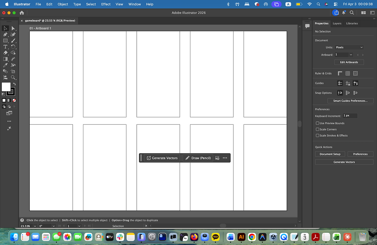Screen dimensions: 377x245
Task: Open the Object menu
Action: click(62, 4)
